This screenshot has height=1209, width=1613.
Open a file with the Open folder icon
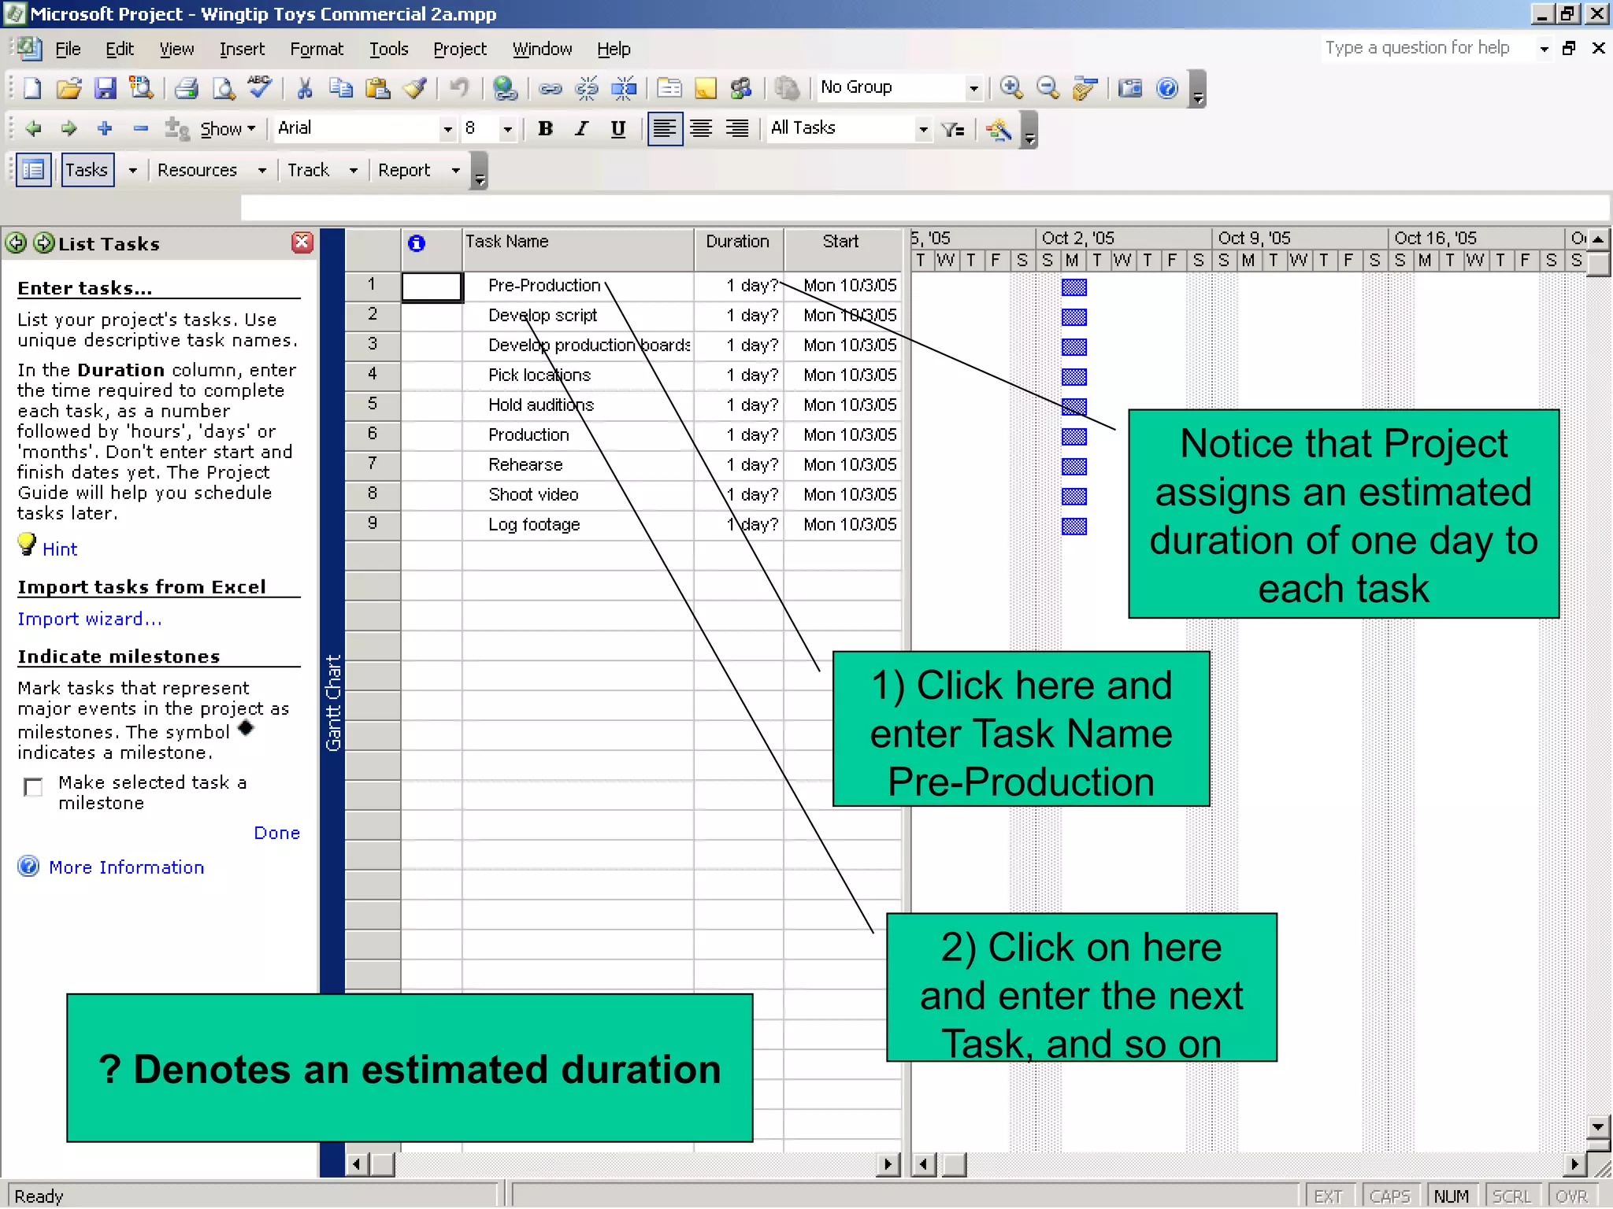coord(69,88)
